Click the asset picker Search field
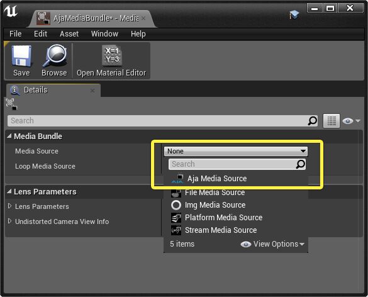Screen dimensions: 368x297 pos(237,164)
